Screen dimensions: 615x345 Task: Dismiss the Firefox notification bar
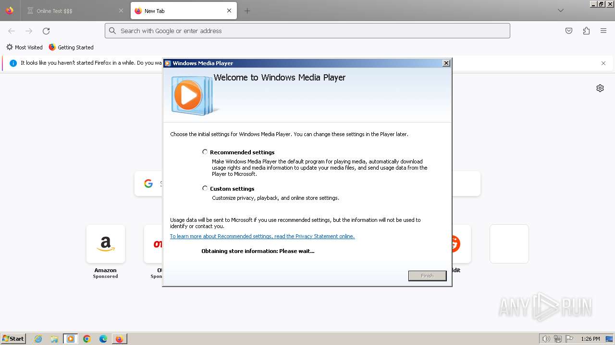pyautogui.click(x=603, y=63)
